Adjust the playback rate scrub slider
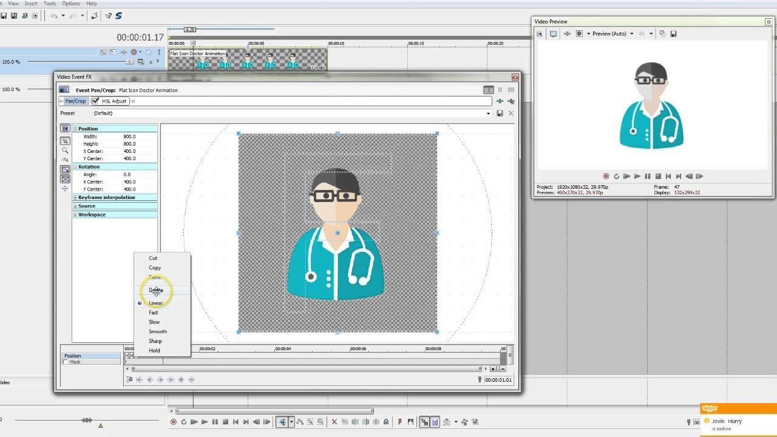This screenshot has height=437, width=777. tap(87, 421)
